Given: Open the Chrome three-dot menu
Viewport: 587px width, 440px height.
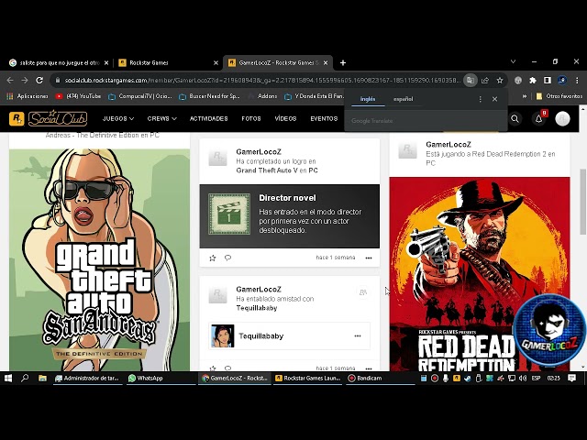Looking at the screenshot, I should click(577, 80).
